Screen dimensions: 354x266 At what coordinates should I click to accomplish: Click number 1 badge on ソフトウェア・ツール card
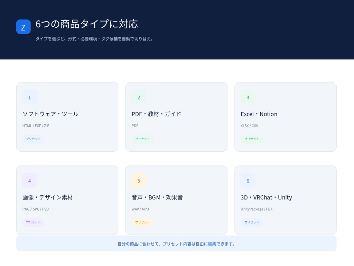tap(30, 97)
